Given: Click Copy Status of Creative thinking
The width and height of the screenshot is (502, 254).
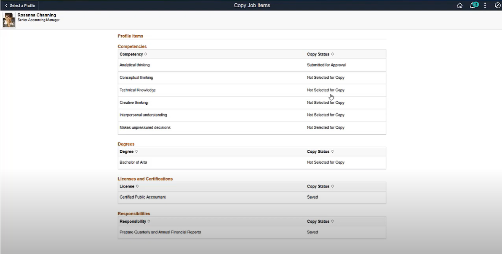Looking at the screenshot, I should click(x=326, y=103).
